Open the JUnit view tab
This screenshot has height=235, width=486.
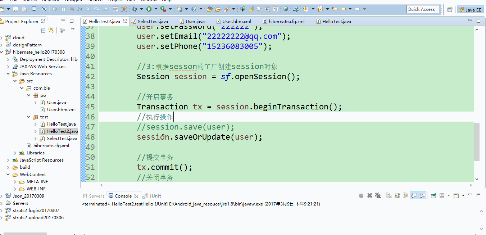152,196
